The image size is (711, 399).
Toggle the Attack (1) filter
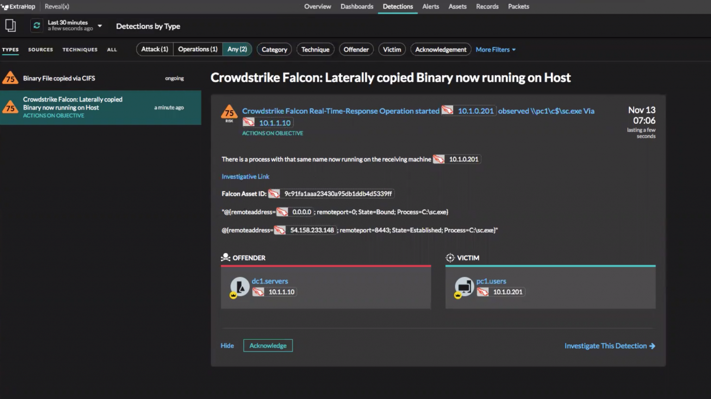click(154, 49)
